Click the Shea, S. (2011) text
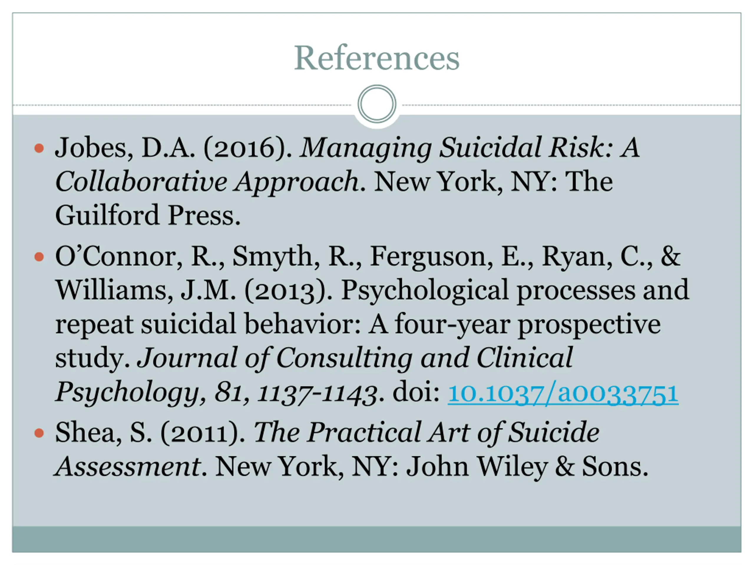This screenshot has width=754, height=565. [150, 433]
